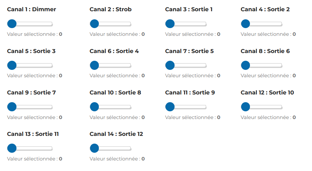
Task: Click the "Canal 1 : Dimmer" label
Action: coord(32,9)
